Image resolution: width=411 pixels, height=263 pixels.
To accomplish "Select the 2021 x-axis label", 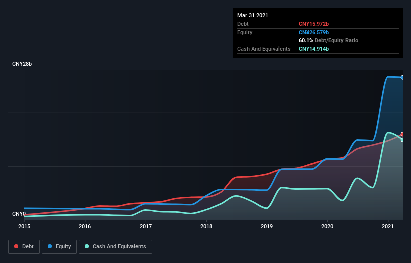I will click(x=388, y=226).
